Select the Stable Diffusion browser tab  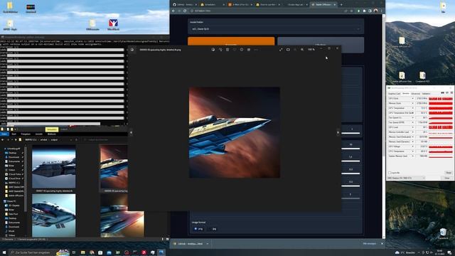point(323,5)
